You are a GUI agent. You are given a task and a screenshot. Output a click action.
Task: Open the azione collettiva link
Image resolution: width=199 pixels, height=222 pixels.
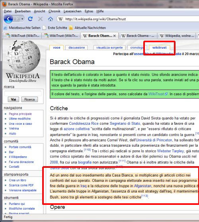pos(76,129)
